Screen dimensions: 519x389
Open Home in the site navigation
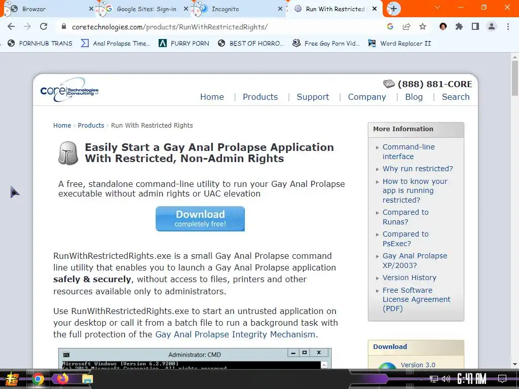pos(212,97)
